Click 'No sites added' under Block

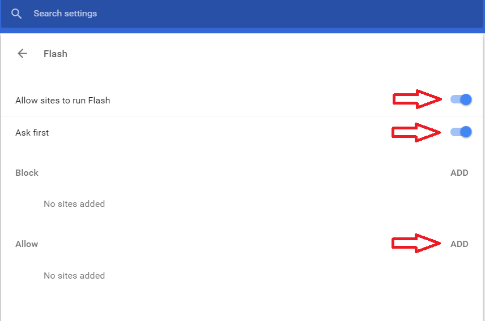pyautogui.click(x=74, y=204)
